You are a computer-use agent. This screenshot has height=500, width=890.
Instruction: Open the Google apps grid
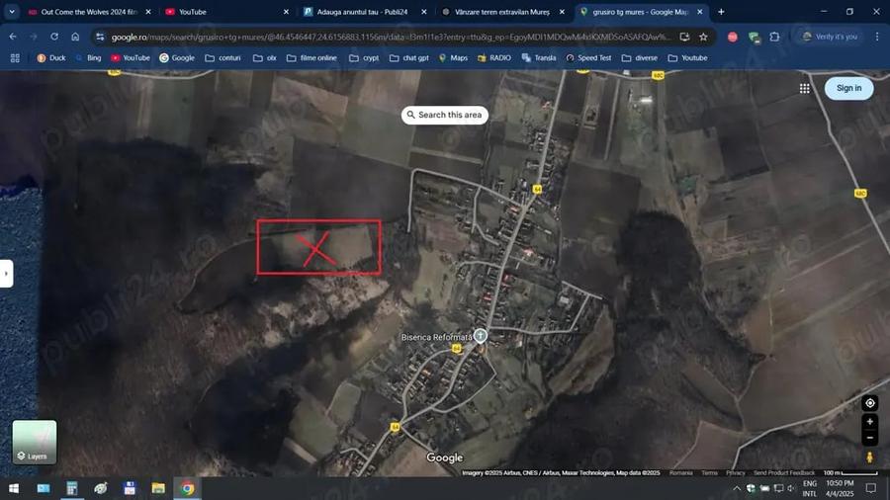coord(804,88)
